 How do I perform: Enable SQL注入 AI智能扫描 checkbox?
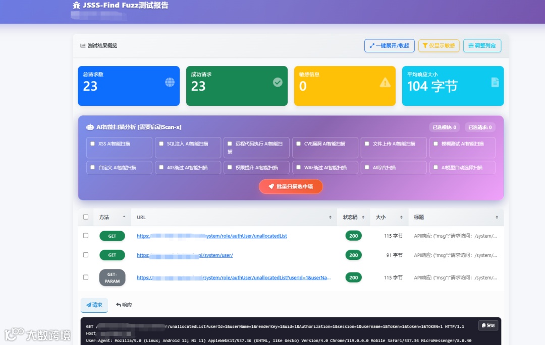(161, 144)
